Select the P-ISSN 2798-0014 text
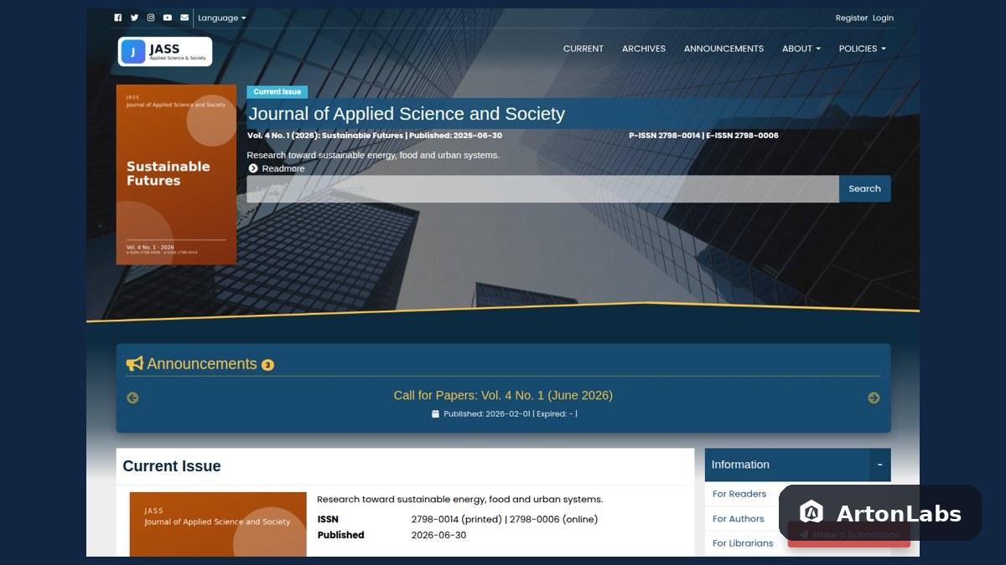The width and height of the screenshot is (1006, 565). (664, 136)
